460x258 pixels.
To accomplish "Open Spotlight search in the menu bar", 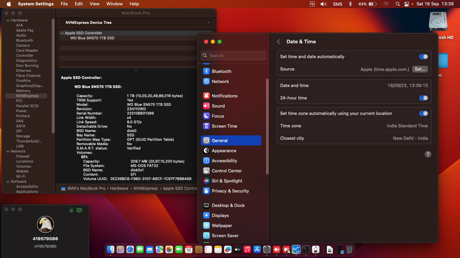I will click(x=398, y=4).
